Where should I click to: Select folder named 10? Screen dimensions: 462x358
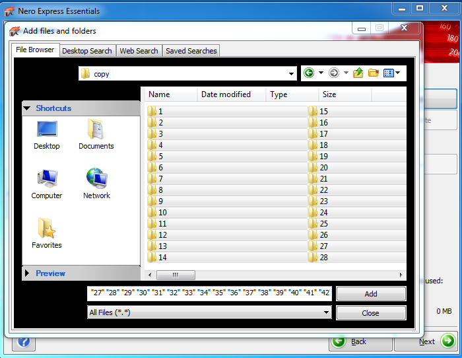[227, 212]
